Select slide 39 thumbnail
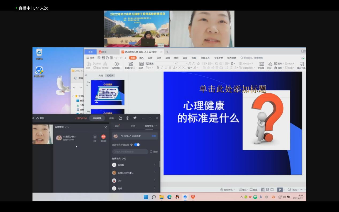The image size is (339, 212). (108, 92)
